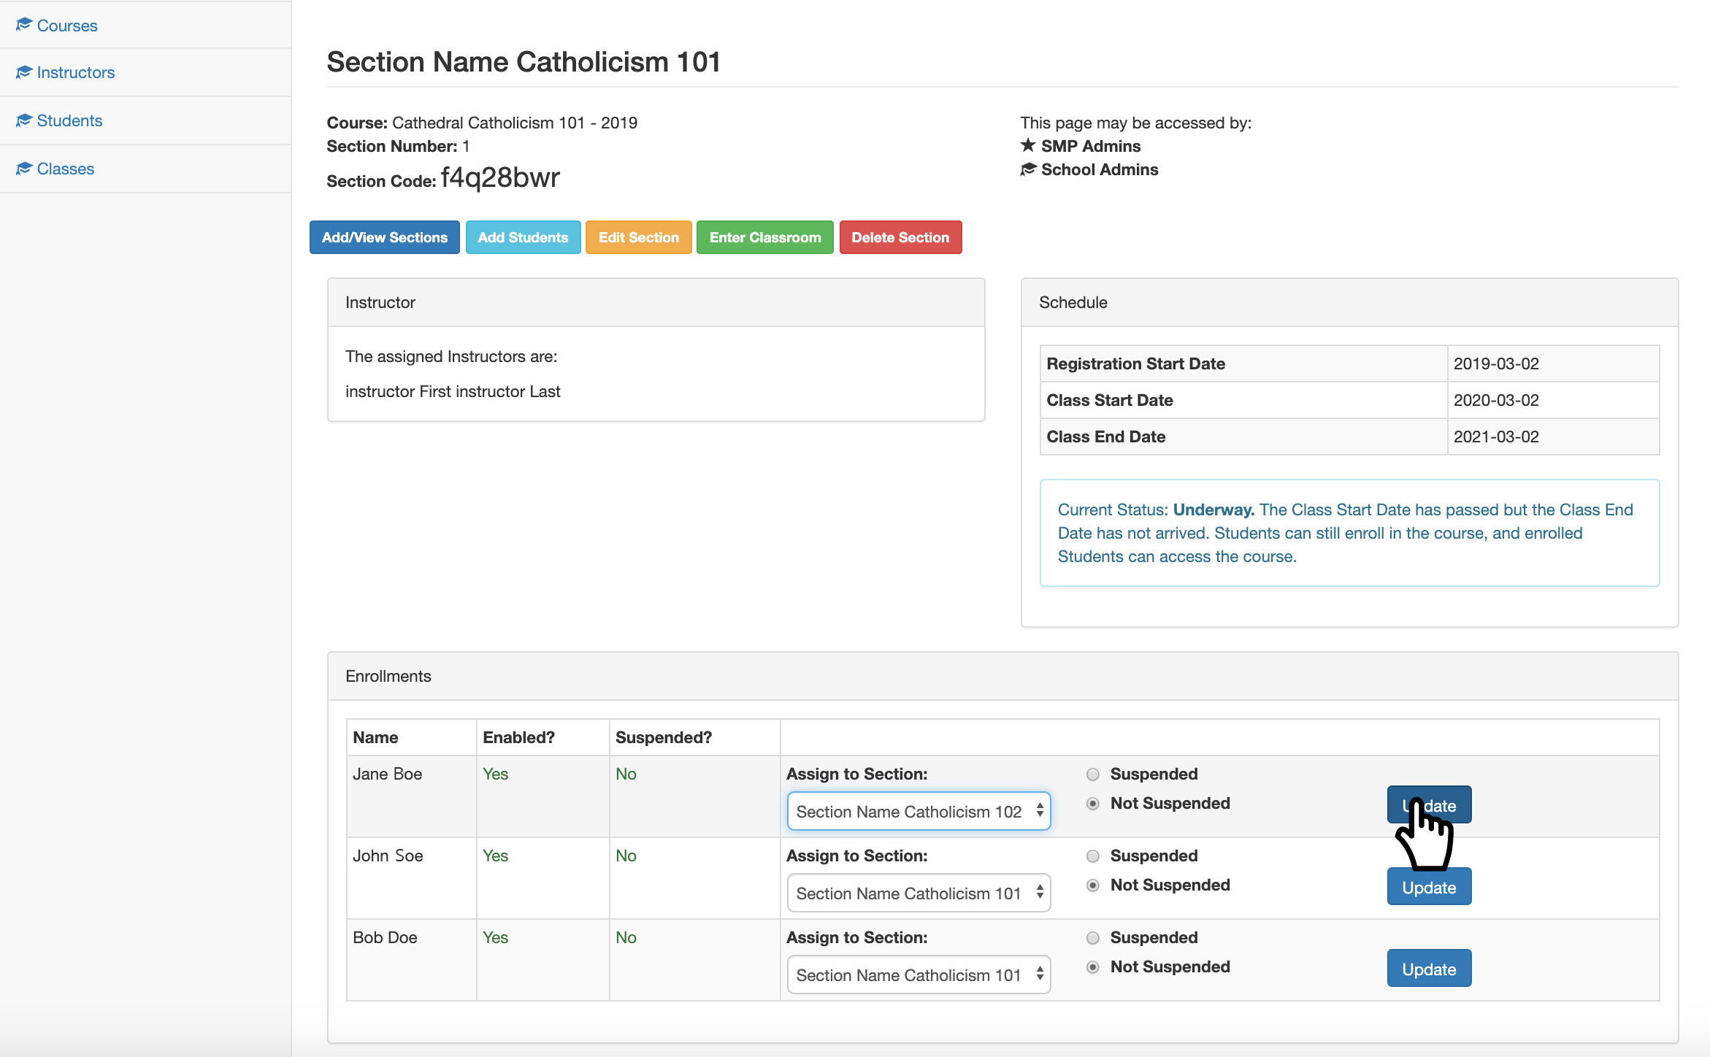Click Bob Doe's Suspended No value
This screenshot has width=1710, height=1057.
[626, 937]
